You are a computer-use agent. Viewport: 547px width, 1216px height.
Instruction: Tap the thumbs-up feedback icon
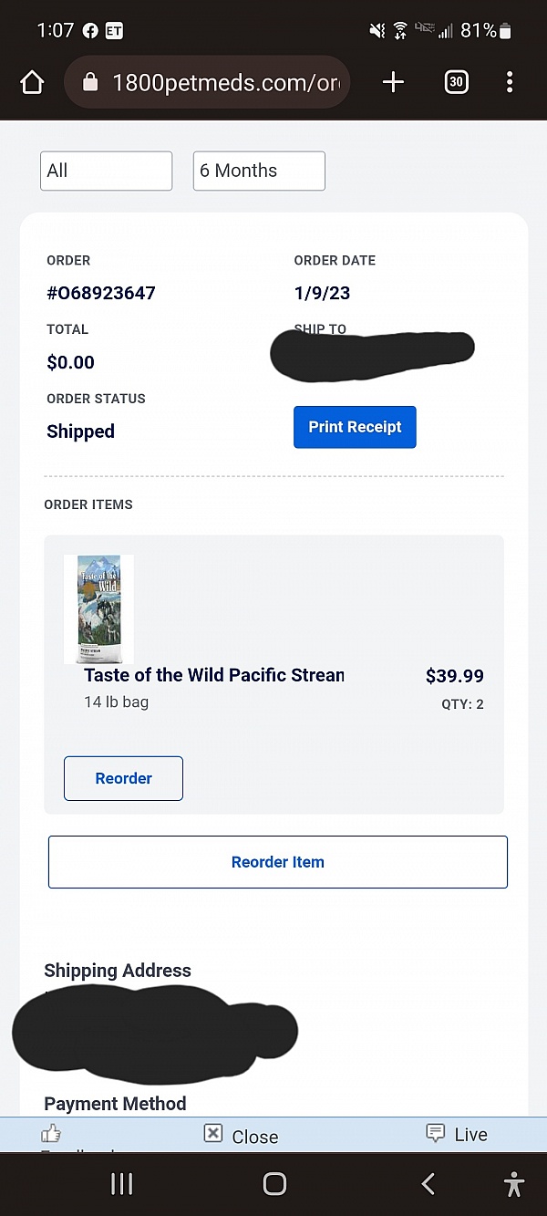click(x=51, y=1134)
